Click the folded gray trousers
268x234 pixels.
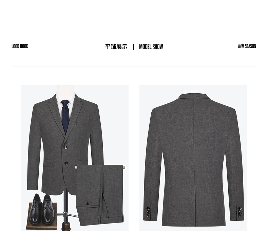click(100, 195)
